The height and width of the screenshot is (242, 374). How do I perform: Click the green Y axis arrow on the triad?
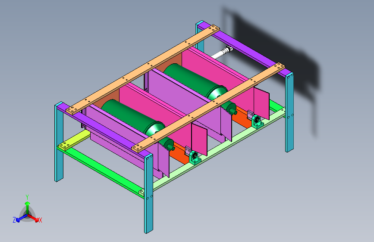click(28, 207)
